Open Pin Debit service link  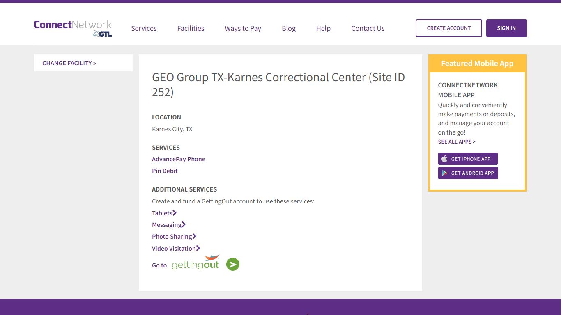point(165,171)
